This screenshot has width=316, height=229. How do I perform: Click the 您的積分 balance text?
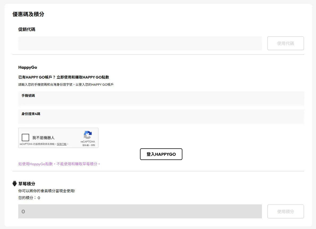(x=29, y=198)
